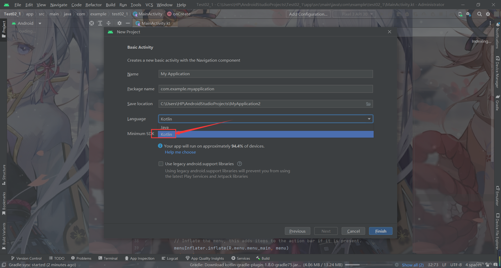This screenshot has height=268, width=501.
Task: Open Services tool window
Action: [241, 258]
